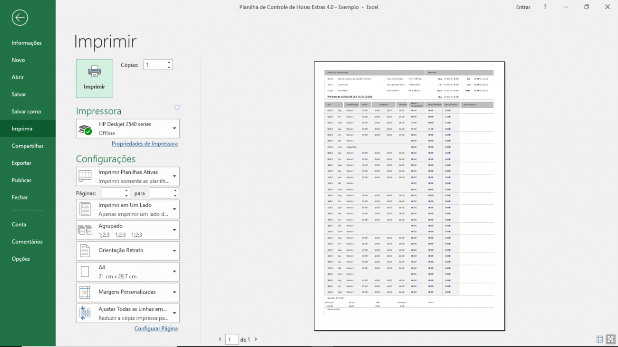The image size is (618, 347).
Task: Select Fechar in the sidebar
Action: [x=28, y=197]
